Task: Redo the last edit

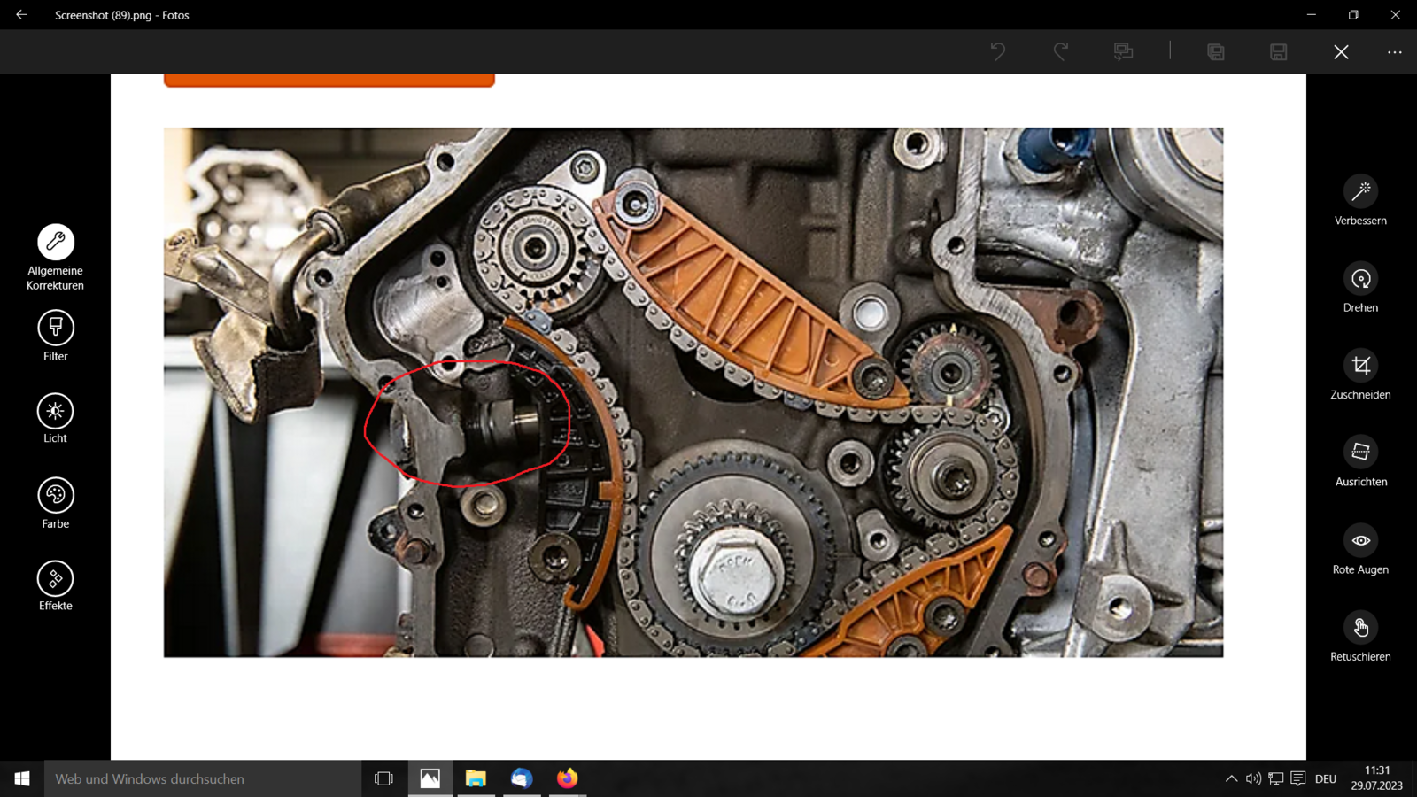Action: (x=1060, y=51)
